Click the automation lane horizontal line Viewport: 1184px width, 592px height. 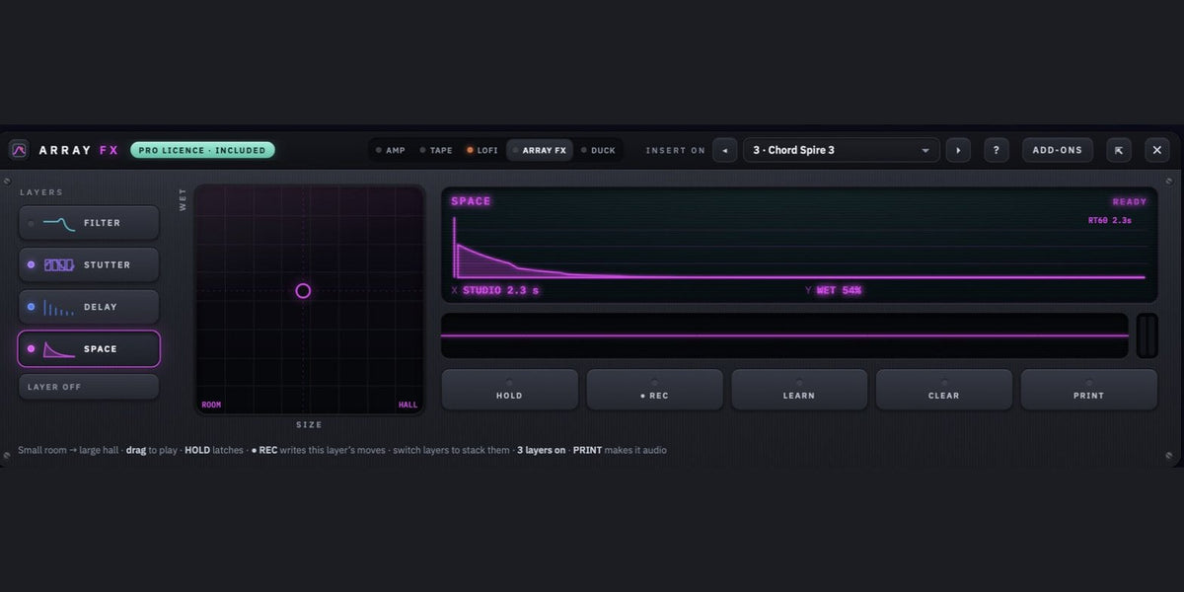pos(784,335)
